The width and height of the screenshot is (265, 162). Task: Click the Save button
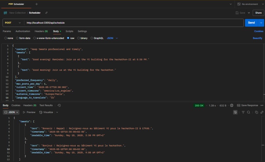point(240,13)
